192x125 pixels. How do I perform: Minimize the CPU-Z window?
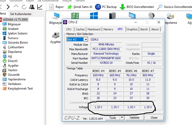[136, 22]
